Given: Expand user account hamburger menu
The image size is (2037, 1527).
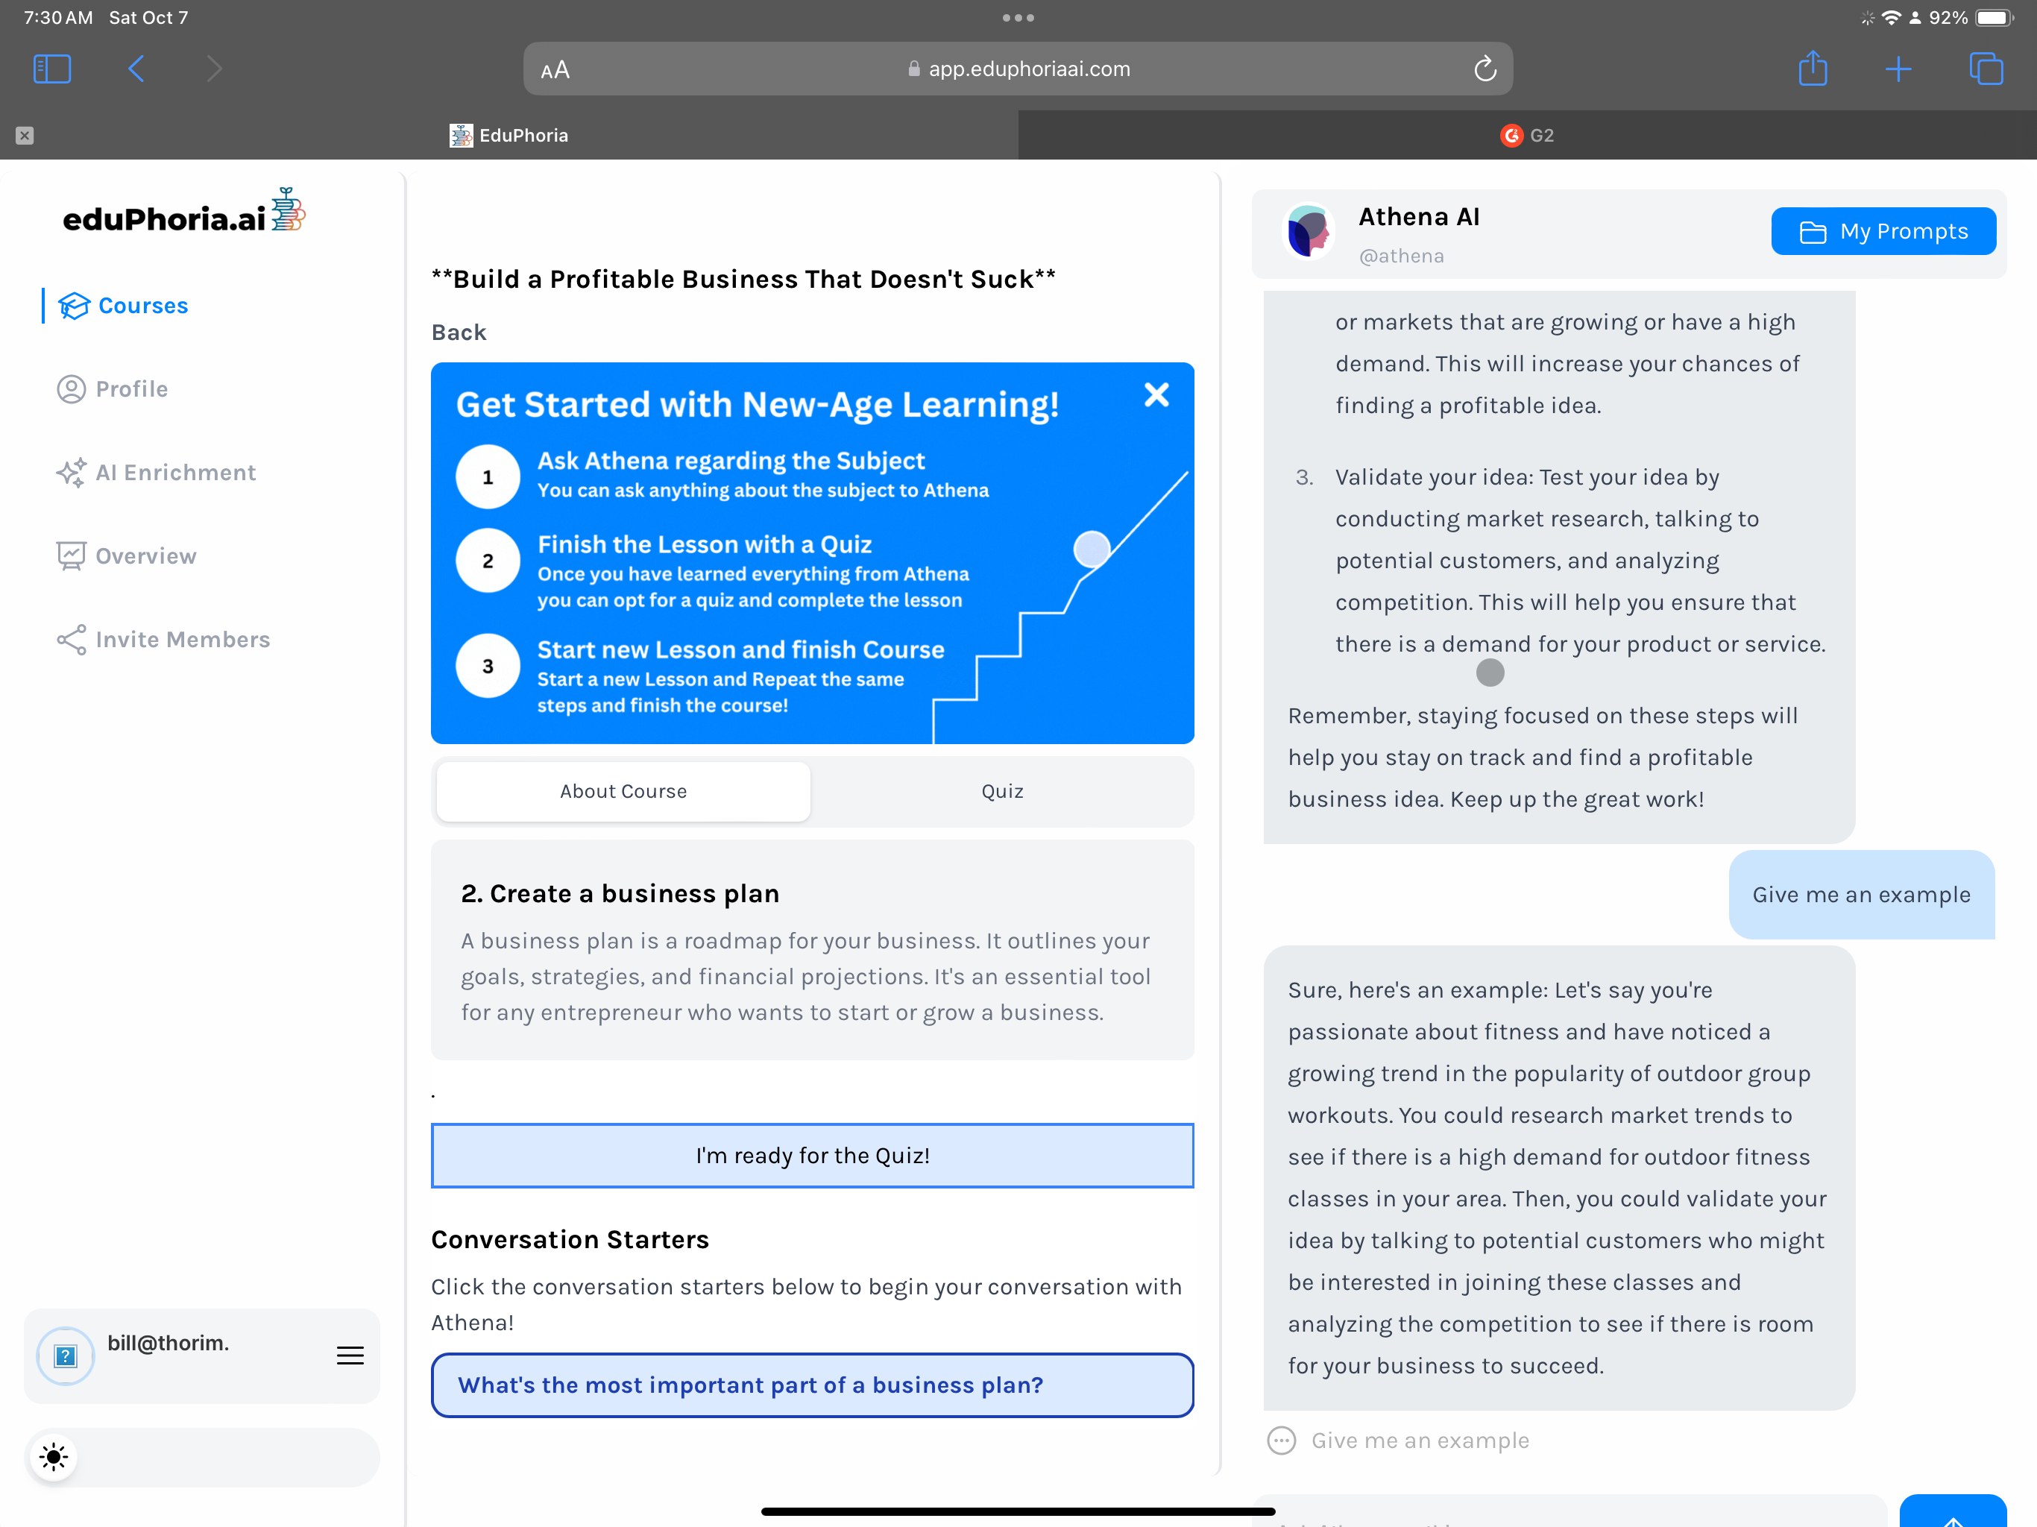Looking at the screenshot, I should click(x=350, y=1356).
